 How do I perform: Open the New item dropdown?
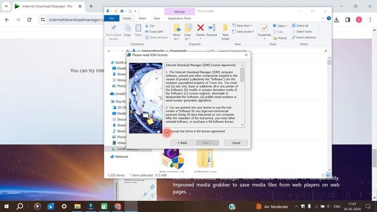coord(242,25)
